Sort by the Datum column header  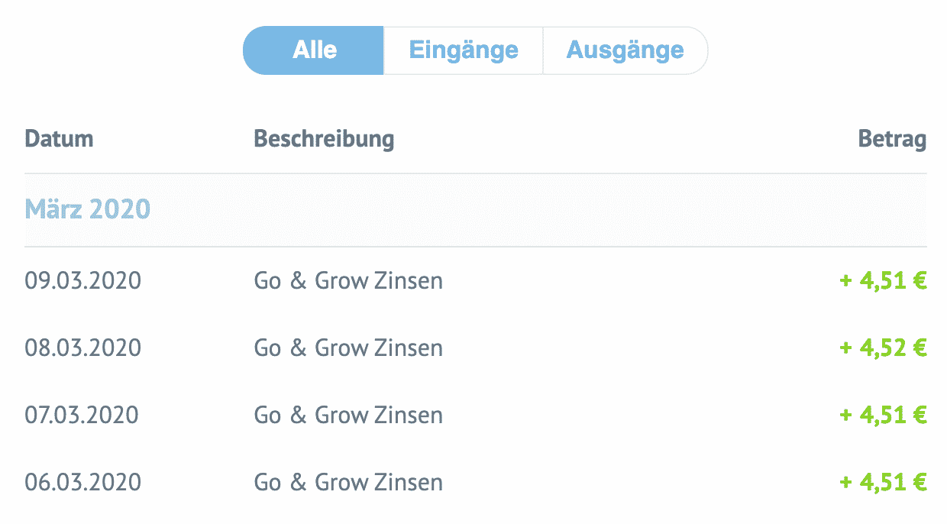click(59, 139)
